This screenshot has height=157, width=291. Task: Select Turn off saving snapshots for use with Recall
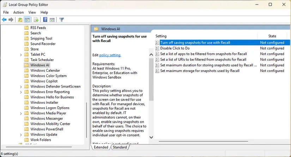195,42
